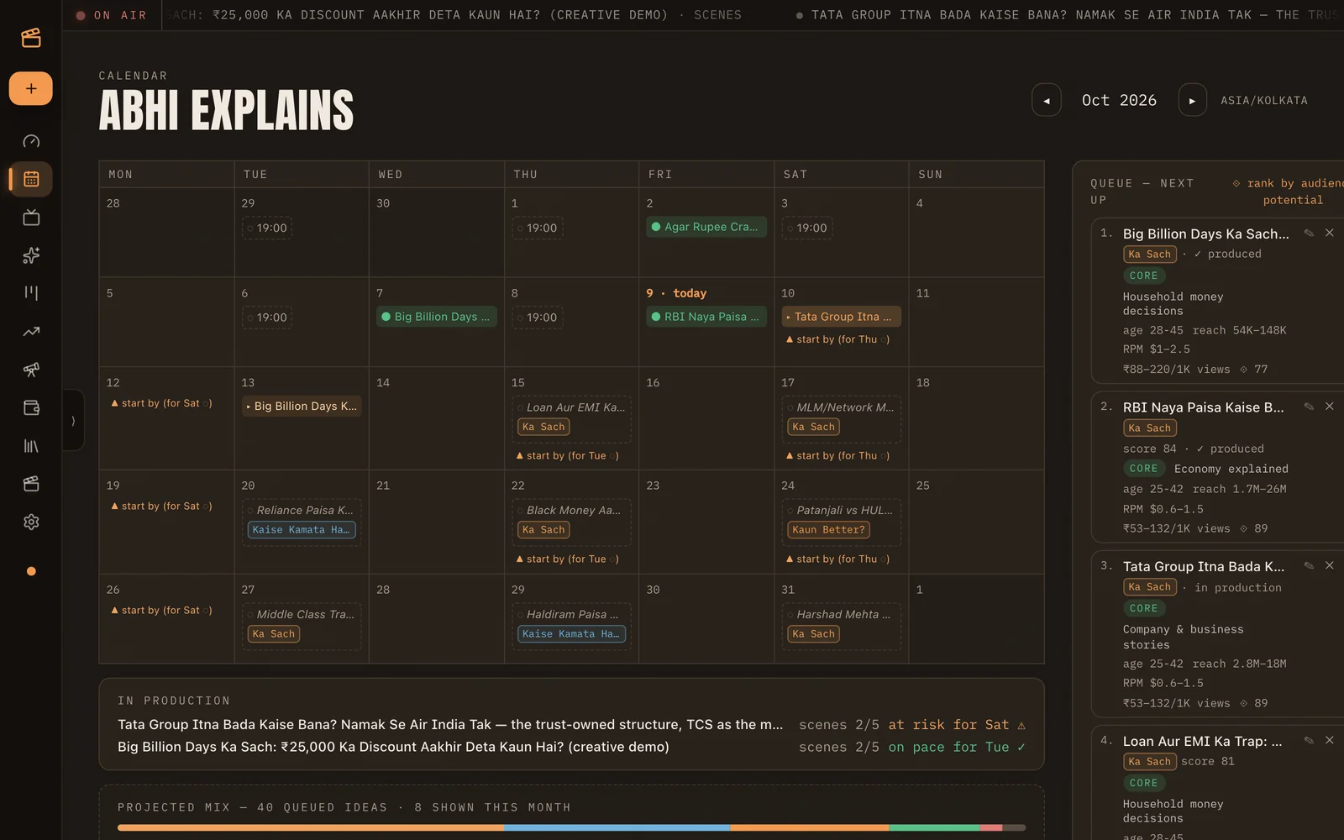Open the TV channel icon in sidebar
The height and width of the screenshot is (840, 1344).
[x=31, y=218]
